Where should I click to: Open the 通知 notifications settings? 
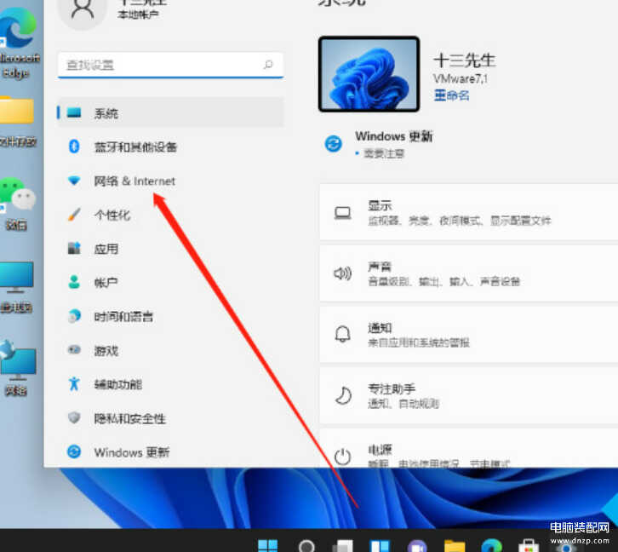tap(468, 335)
